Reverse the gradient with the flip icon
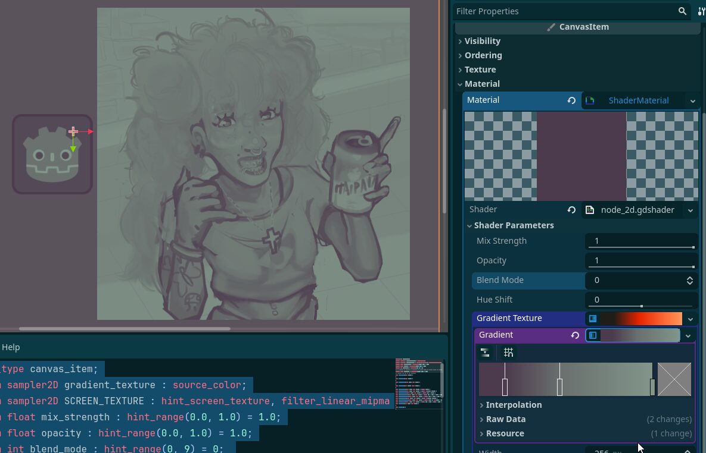Image resolution: width=706 pixels, height=453 pixels. tap(485, 353)
